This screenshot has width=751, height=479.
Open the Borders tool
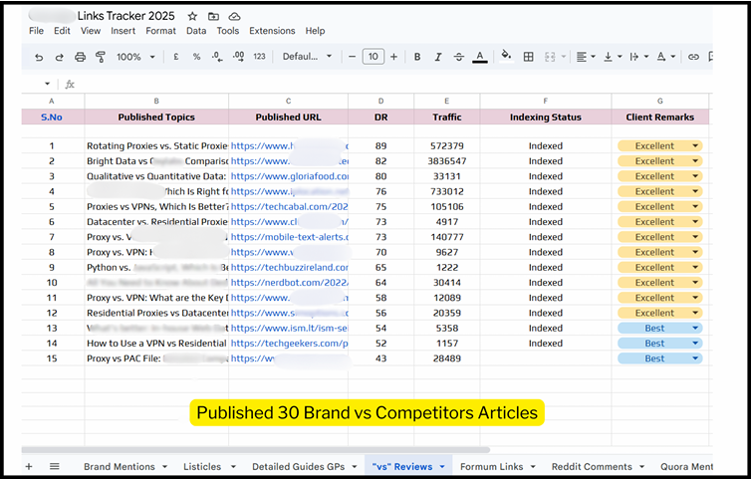pyautogui.click(x=528, y=57)
